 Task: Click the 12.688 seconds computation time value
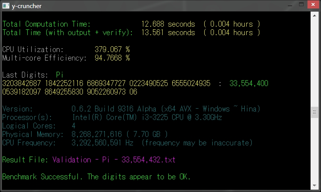(x=168, y=24)
